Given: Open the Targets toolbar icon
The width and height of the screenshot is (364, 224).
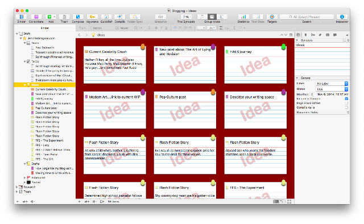Looking at the screenshot, I should [272, 16].
